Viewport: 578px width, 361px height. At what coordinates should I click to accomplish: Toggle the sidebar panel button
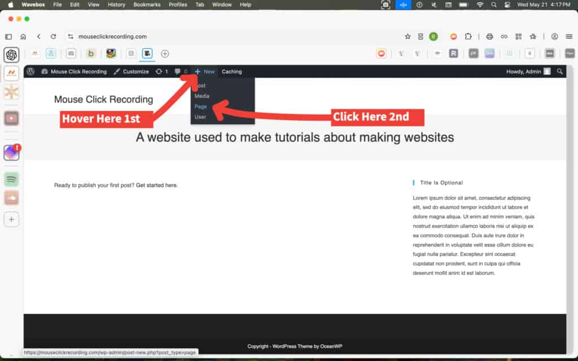point(8,36)
